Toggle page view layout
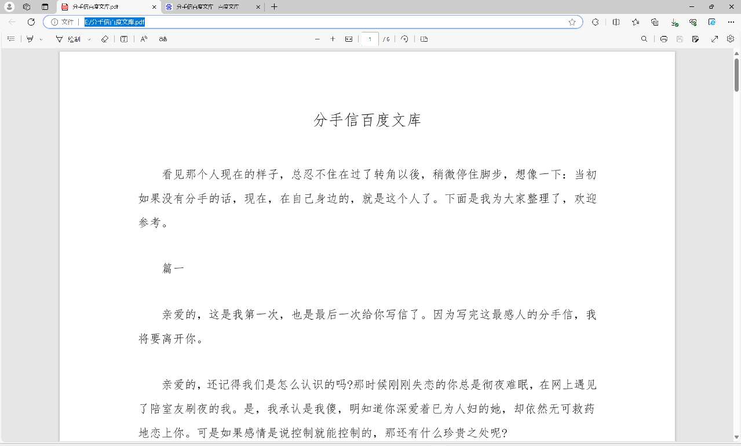The image size is (741, 446). pos(424,39)
